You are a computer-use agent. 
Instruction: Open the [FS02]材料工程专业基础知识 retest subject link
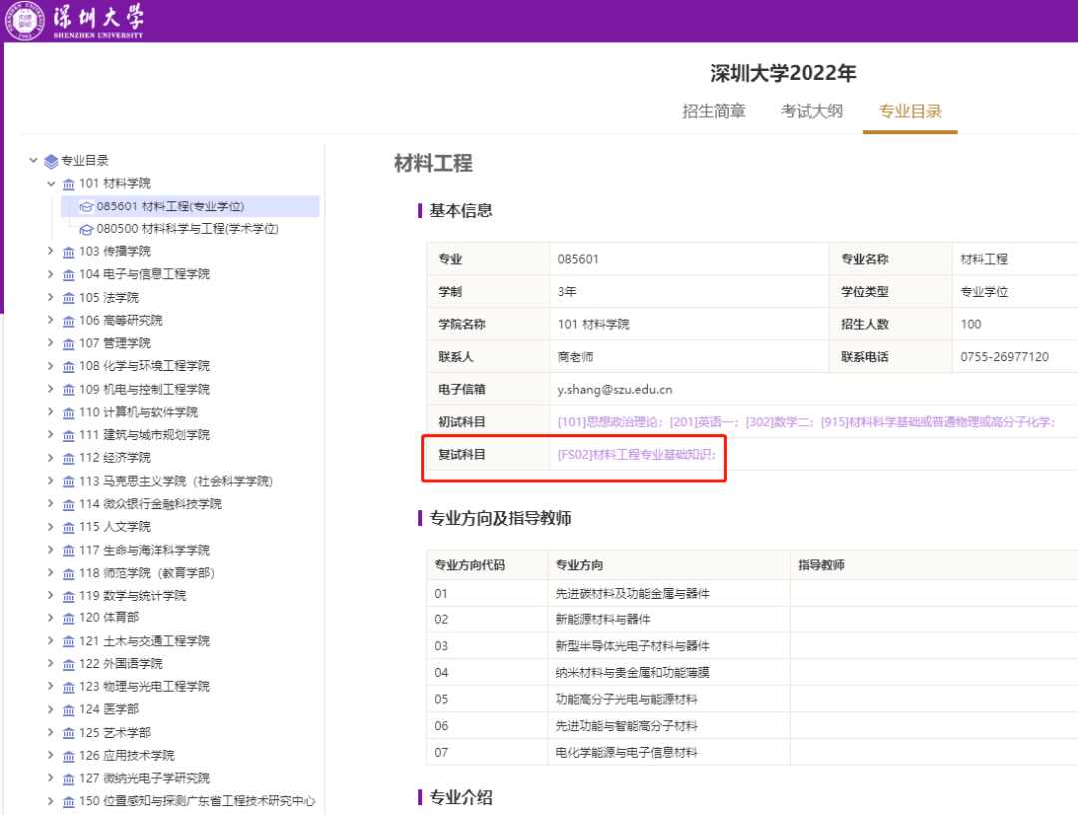pyautogui.click(x=637, y=455)
